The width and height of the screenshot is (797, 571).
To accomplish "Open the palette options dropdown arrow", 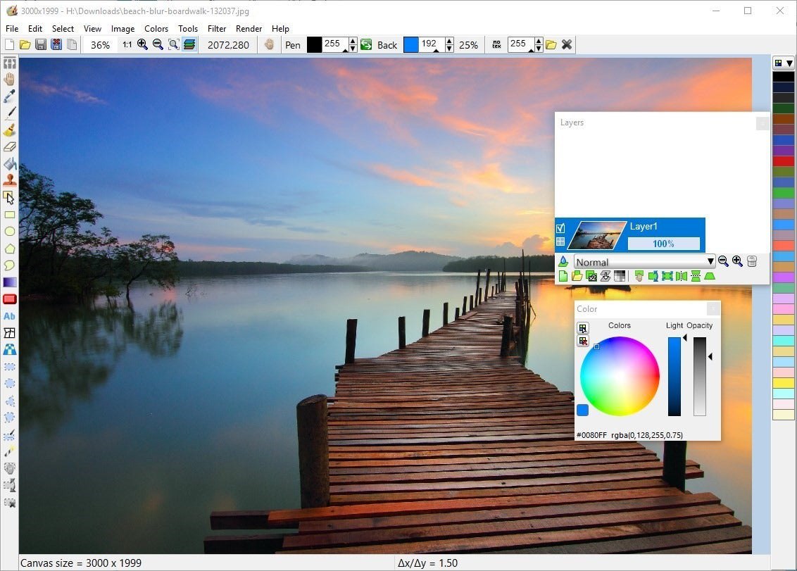I will pyautogui.click(x=789, y=63).
